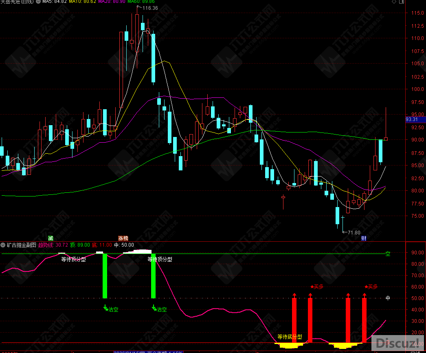Click the diamond icon at top right

(x=394, y=2)
